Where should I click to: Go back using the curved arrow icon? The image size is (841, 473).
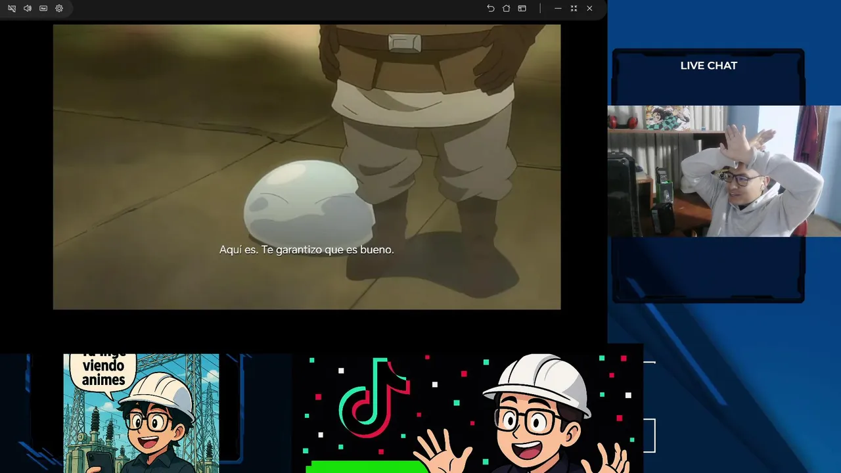(x=490, y=9)
